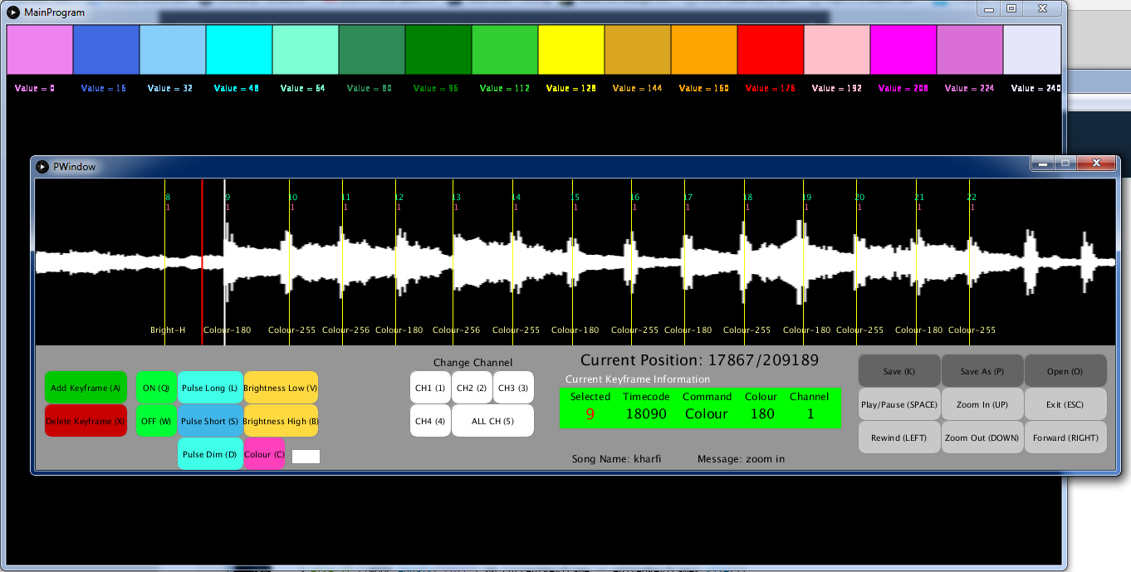Select keyframe 15 marker on waveform
Screen dimensions: 1131x572
[x=572, y=262]
